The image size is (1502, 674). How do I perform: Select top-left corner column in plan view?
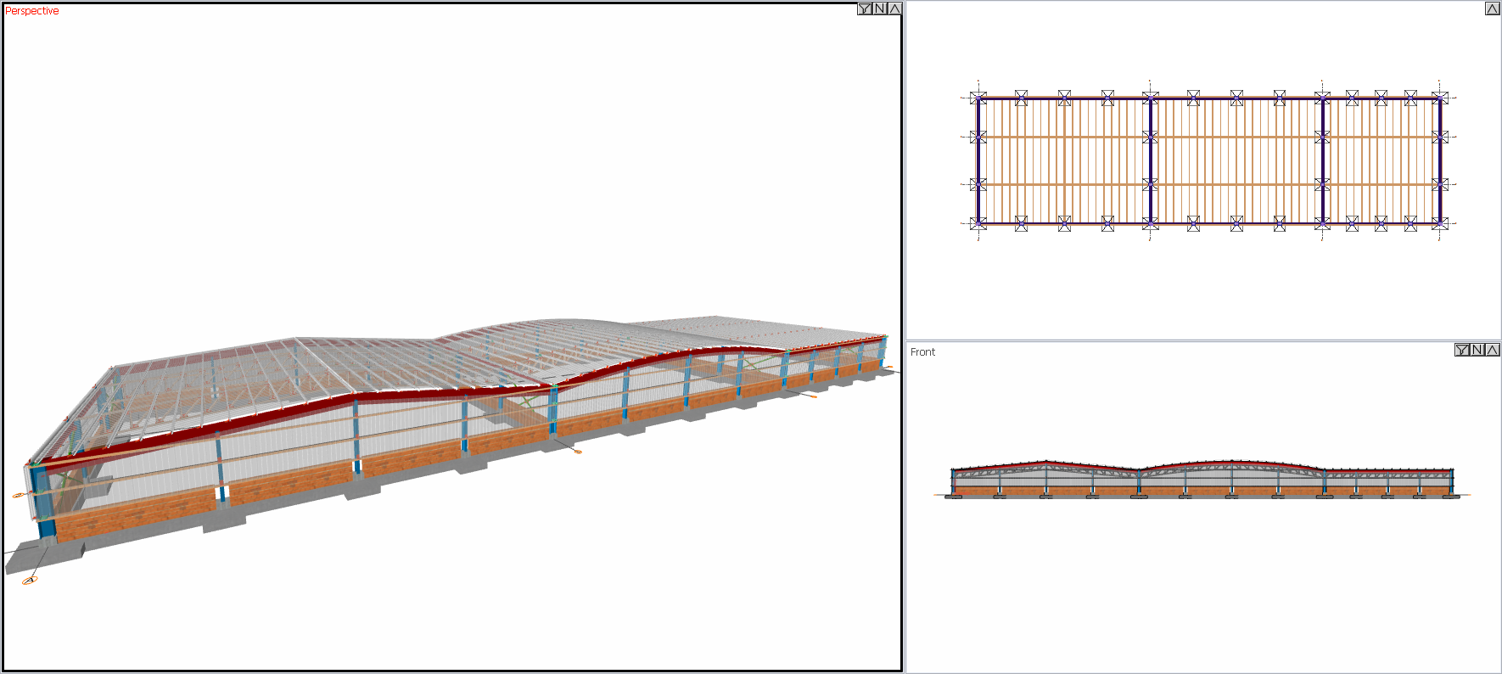pyautogui.click(x=978, y=98)
